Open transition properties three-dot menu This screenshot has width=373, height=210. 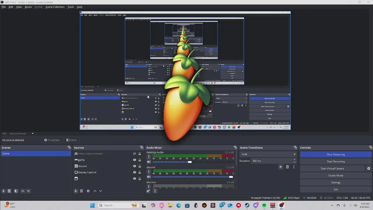tap(294, 167)
